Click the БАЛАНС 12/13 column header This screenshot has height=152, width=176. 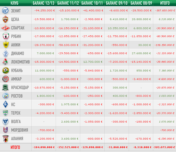click(43, 3)
